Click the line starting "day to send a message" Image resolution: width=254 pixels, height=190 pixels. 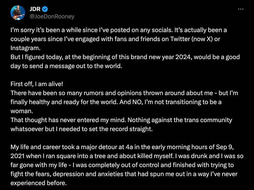(66, 66)
